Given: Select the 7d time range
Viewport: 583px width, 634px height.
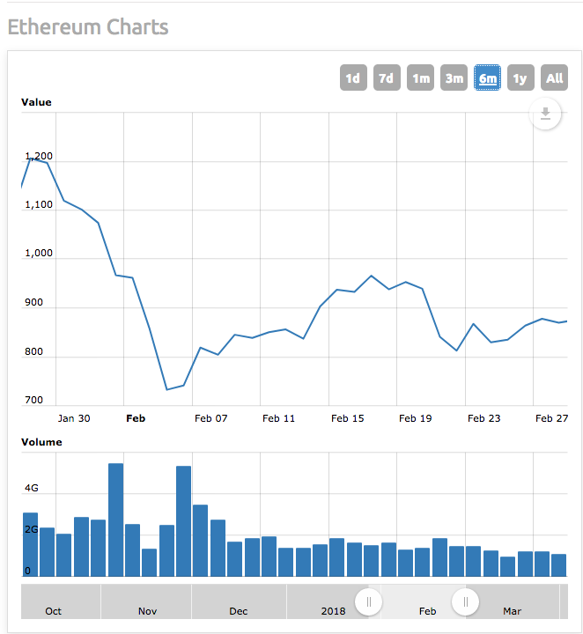Looking at the screenshot, I should point(387,77).
